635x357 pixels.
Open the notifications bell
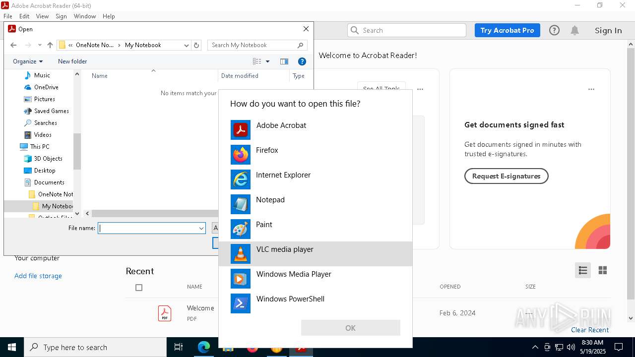574,30
